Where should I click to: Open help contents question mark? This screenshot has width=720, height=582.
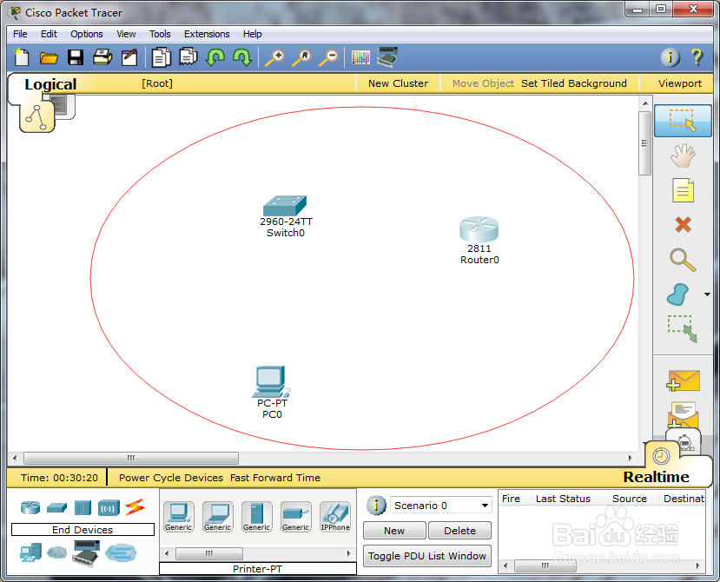click(x=697, y=57)
